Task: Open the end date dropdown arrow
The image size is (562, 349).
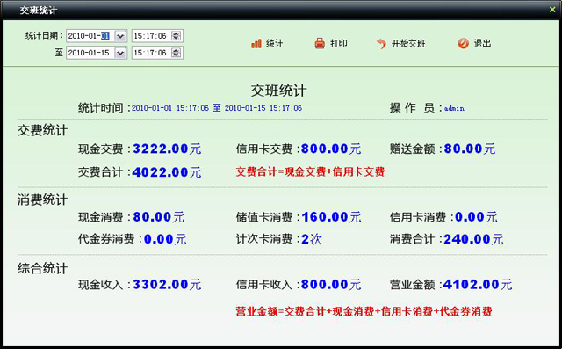Action: [x=120, y=53]
